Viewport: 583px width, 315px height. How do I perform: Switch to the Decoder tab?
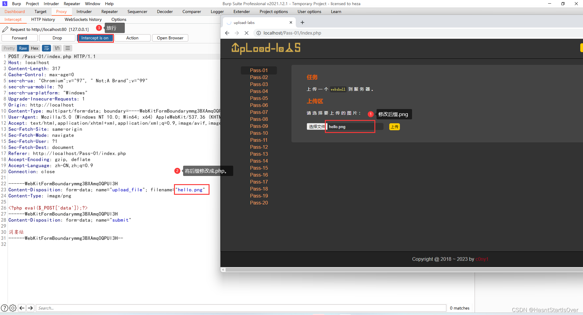pos(165,12)
